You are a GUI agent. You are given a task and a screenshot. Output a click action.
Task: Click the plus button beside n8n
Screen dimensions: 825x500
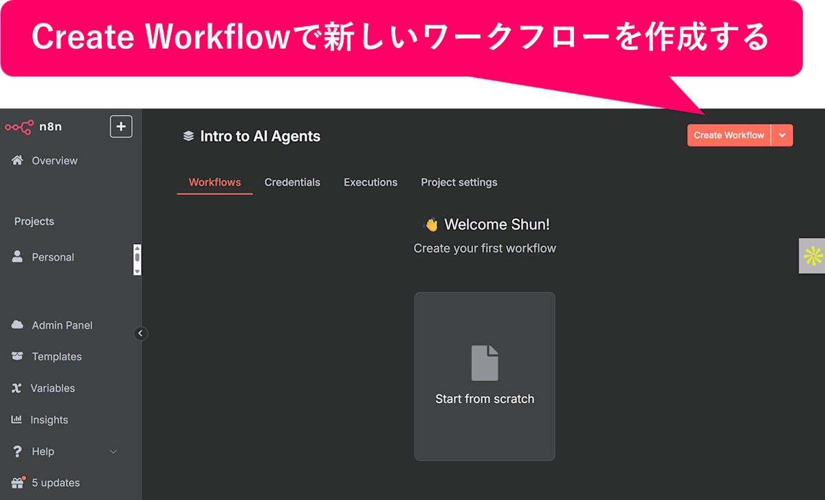coord(121,127)
